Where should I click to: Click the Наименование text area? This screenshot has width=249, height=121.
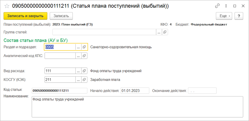[x=137, y=107]
